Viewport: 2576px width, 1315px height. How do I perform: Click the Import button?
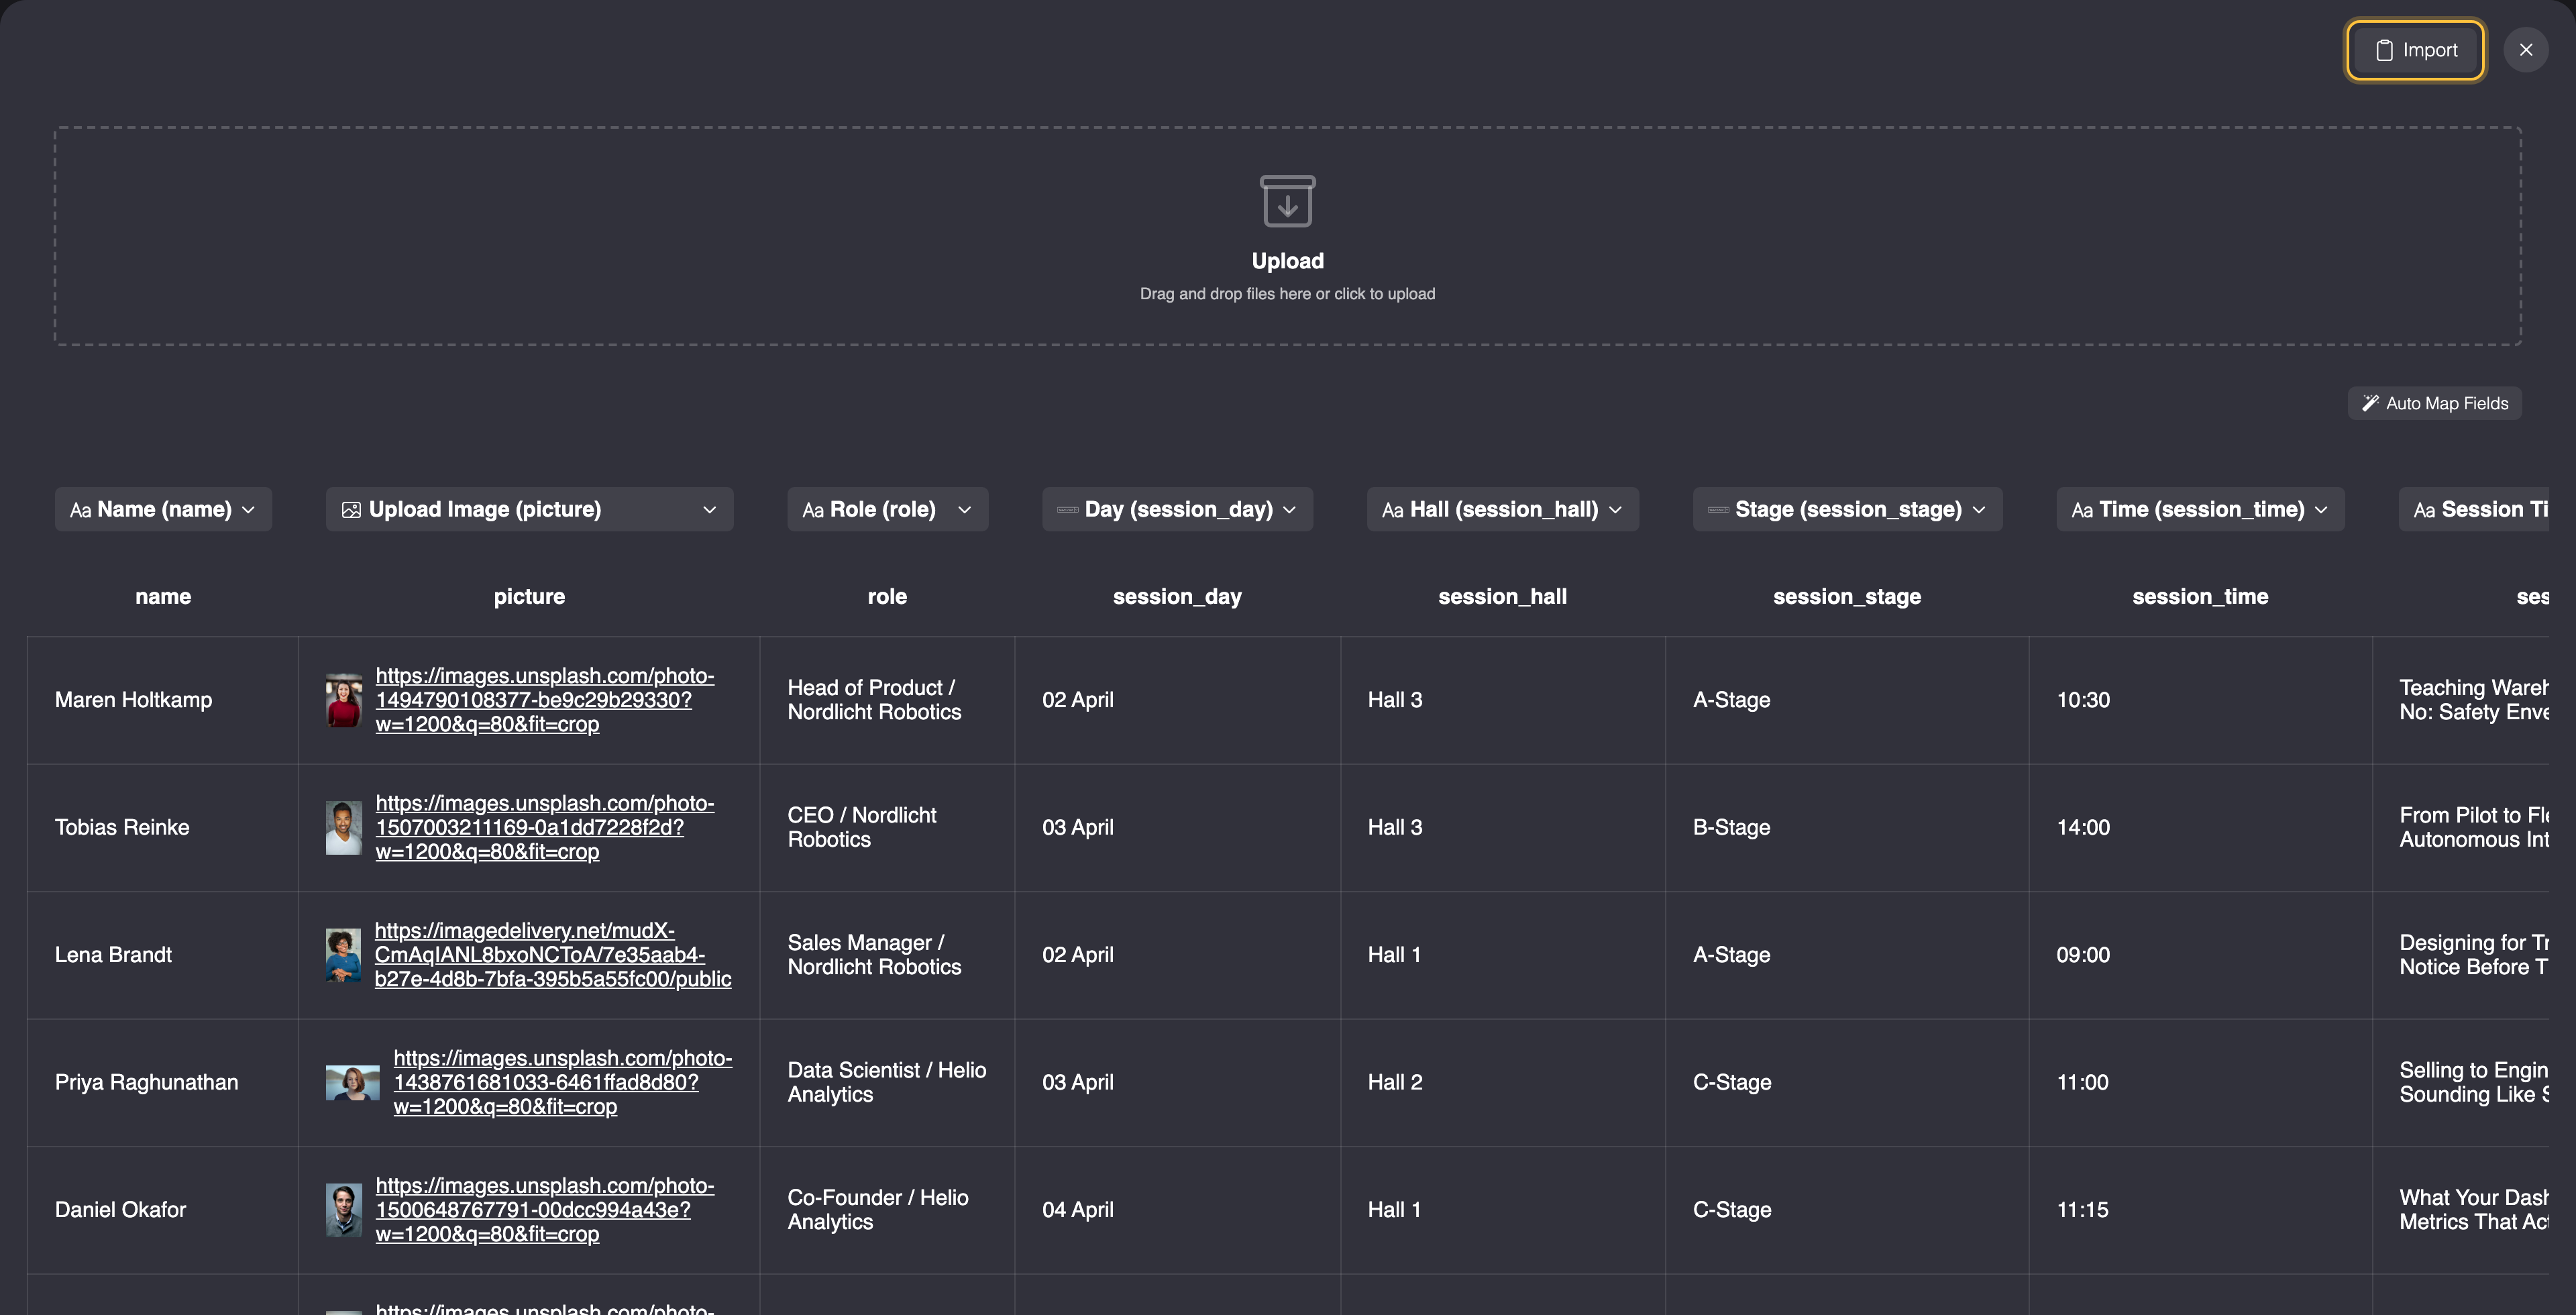pos(2415,50)
